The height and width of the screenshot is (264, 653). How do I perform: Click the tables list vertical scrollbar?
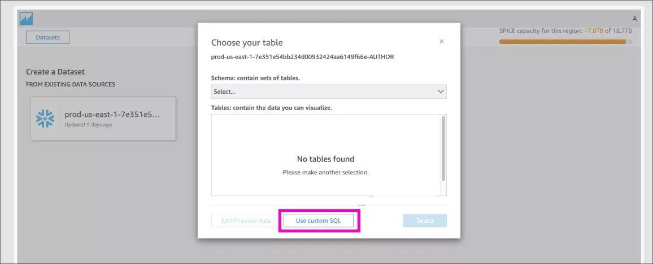click(443, 148)
